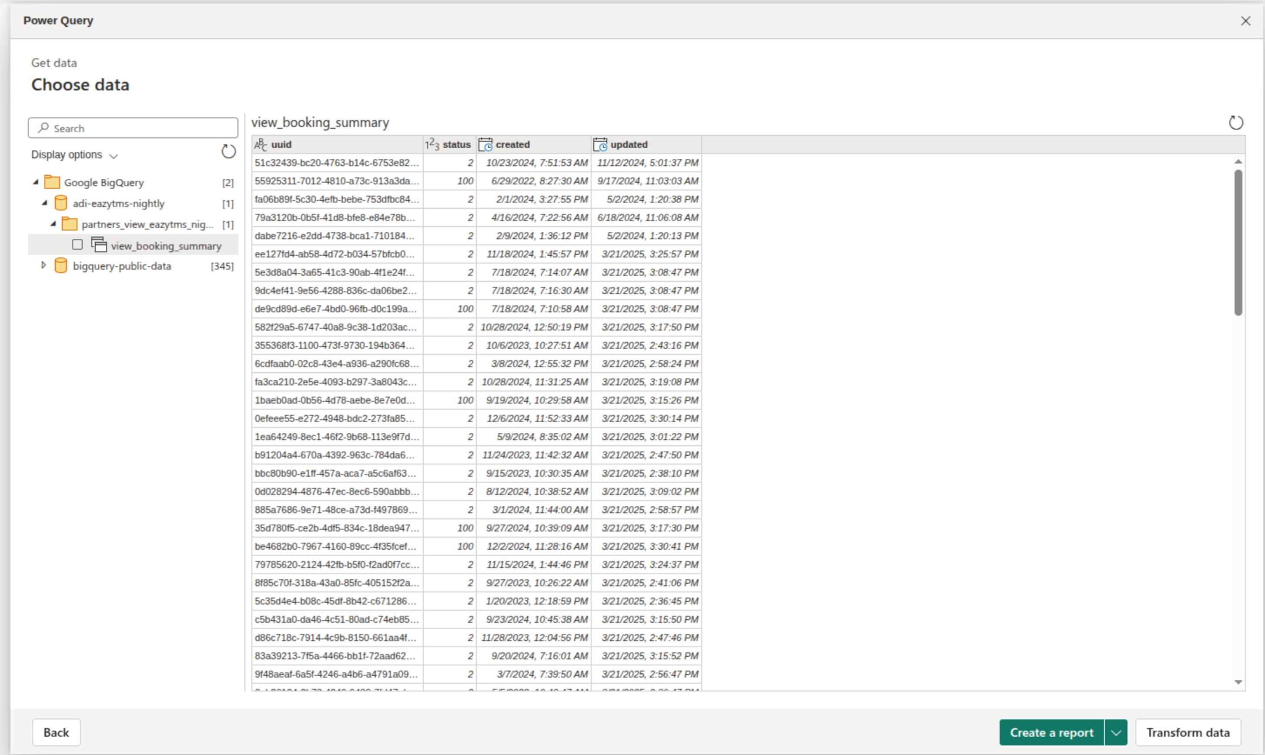
Task: Click the preview vertical scrollbar thumb
Action: pos(1238,243)
